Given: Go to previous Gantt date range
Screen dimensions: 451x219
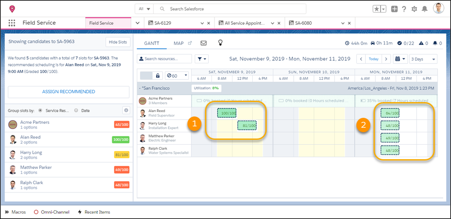Looking at the screenshot, I should (361, 59).
